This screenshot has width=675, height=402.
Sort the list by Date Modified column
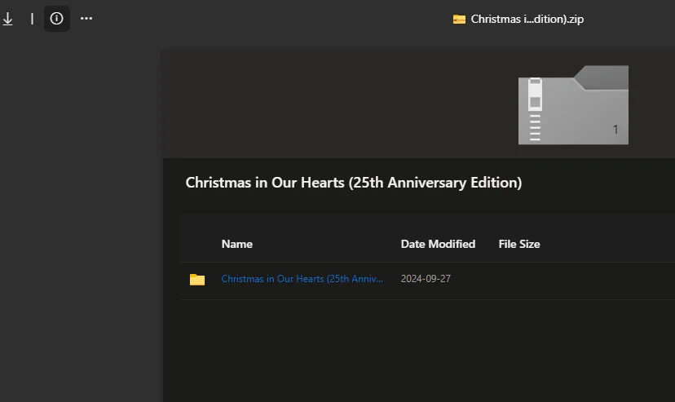tap(438, 244)
